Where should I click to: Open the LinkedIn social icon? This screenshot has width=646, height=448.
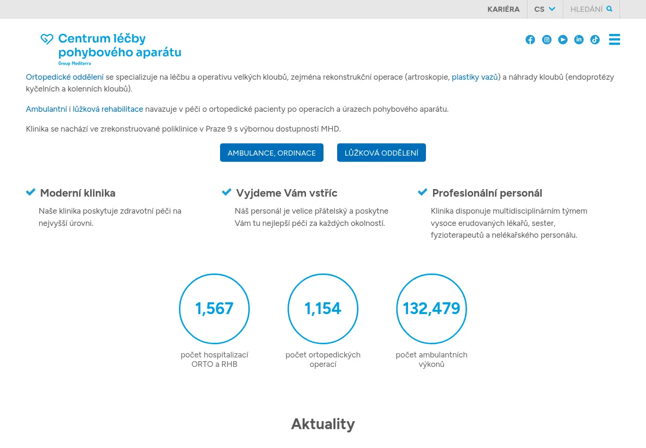click(x=579, y=40)
